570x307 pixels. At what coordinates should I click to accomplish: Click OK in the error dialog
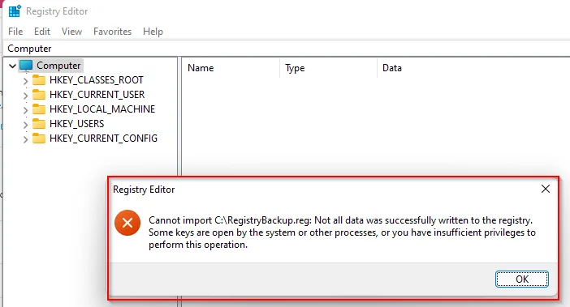(x=521, y=279)
